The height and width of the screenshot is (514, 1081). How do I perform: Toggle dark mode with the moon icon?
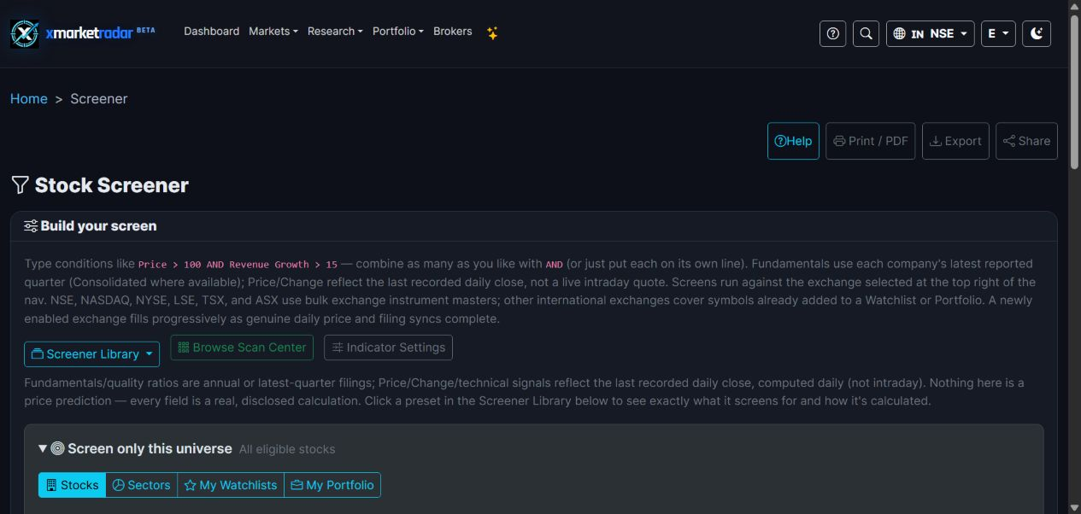(1037, 33)
